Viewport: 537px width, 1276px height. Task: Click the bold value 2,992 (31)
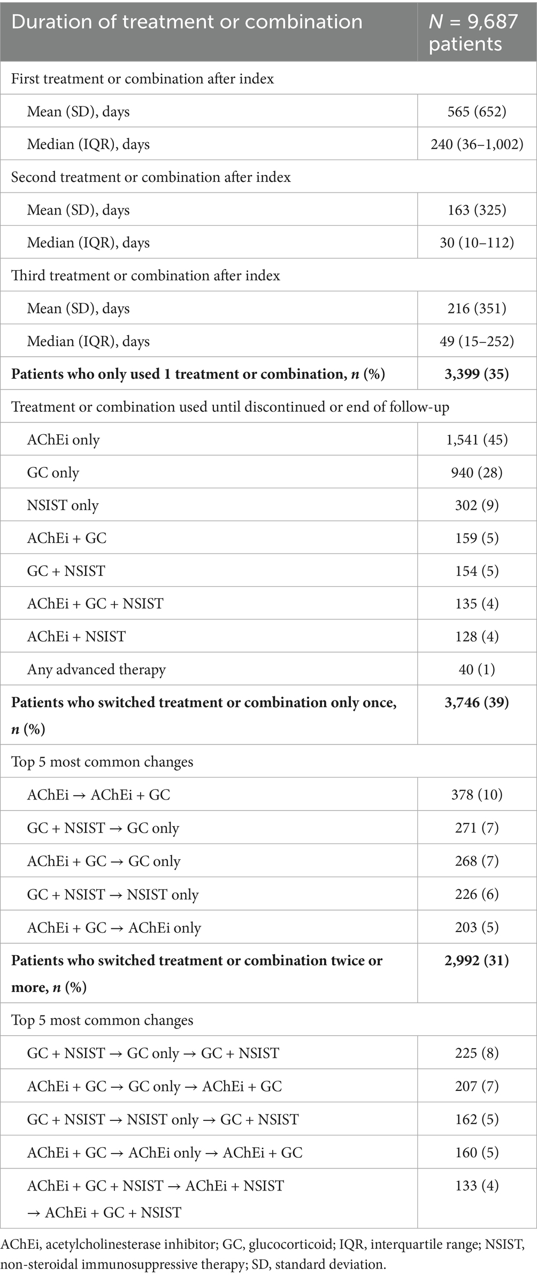[477, 960]
